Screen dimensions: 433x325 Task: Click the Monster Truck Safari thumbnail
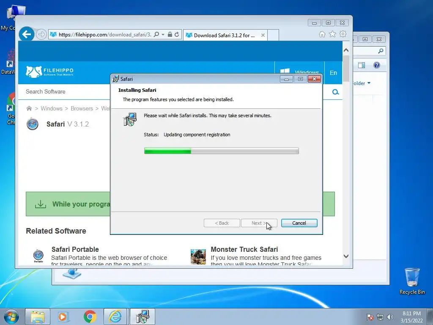(198, 257)
